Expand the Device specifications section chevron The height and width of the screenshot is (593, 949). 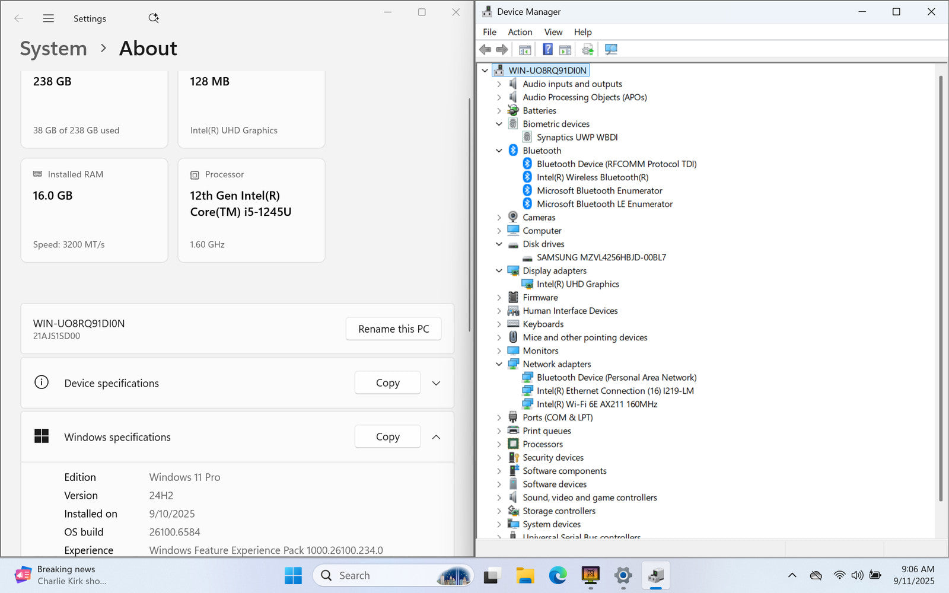(x=436, y=383)
